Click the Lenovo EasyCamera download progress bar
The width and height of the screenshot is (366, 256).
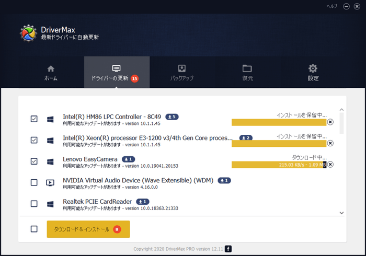(279, 165)
